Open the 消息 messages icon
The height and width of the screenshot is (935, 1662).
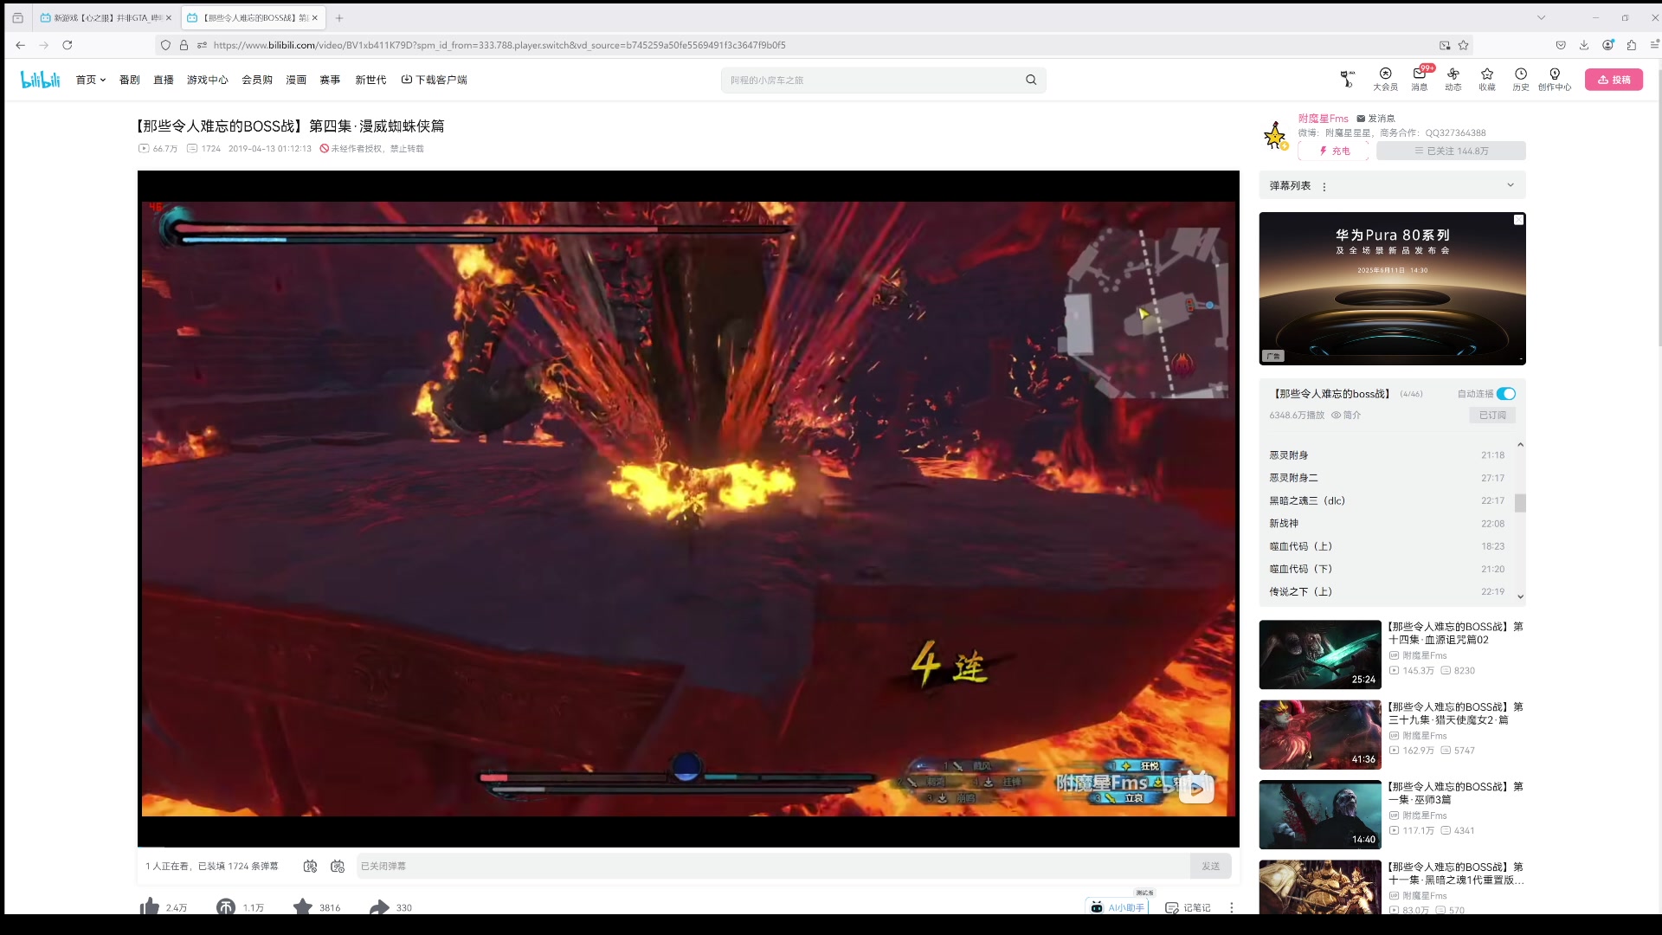coord(1420,79)
